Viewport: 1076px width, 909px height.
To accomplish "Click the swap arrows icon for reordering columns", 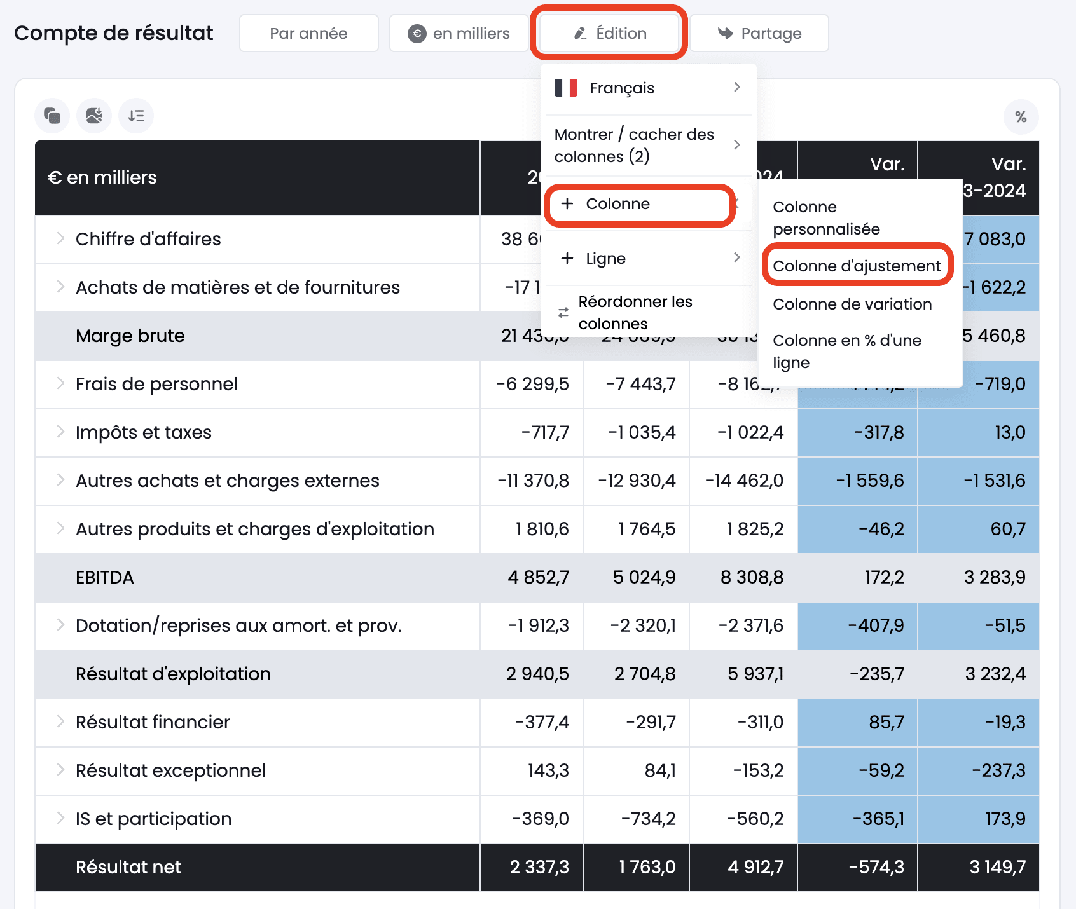I will 563,312.
